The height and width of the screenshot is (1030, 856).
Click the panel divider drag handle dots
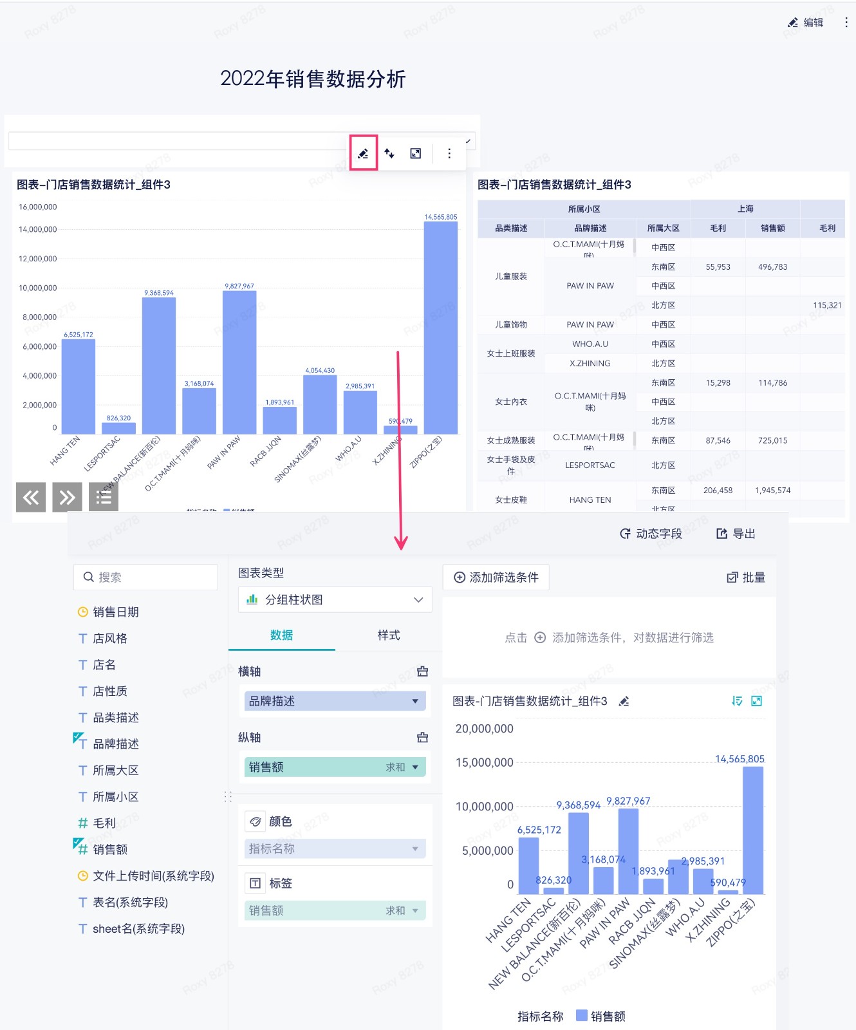[x=228, y=797]
